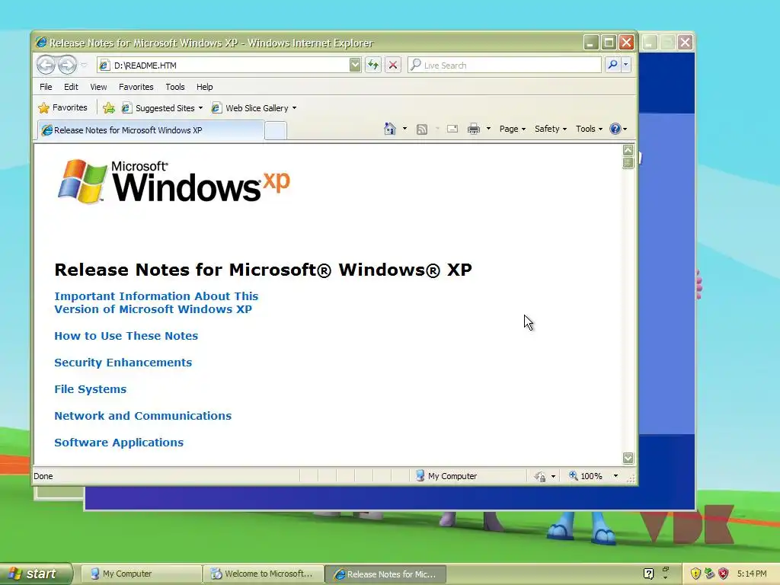Click the Stop loading X icon
Screen dimensions: 780x585
pyautogui.click(x=393, y=66)
